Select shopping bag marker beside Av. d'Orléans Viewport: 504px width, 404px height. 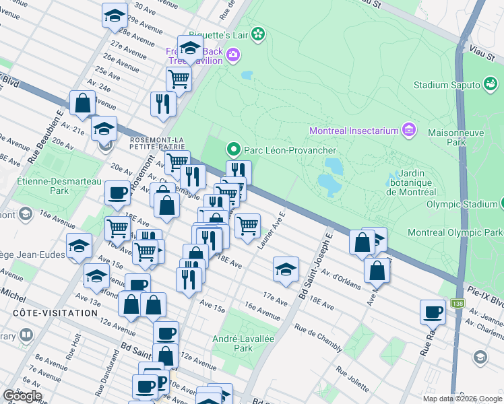coord(377,271)
